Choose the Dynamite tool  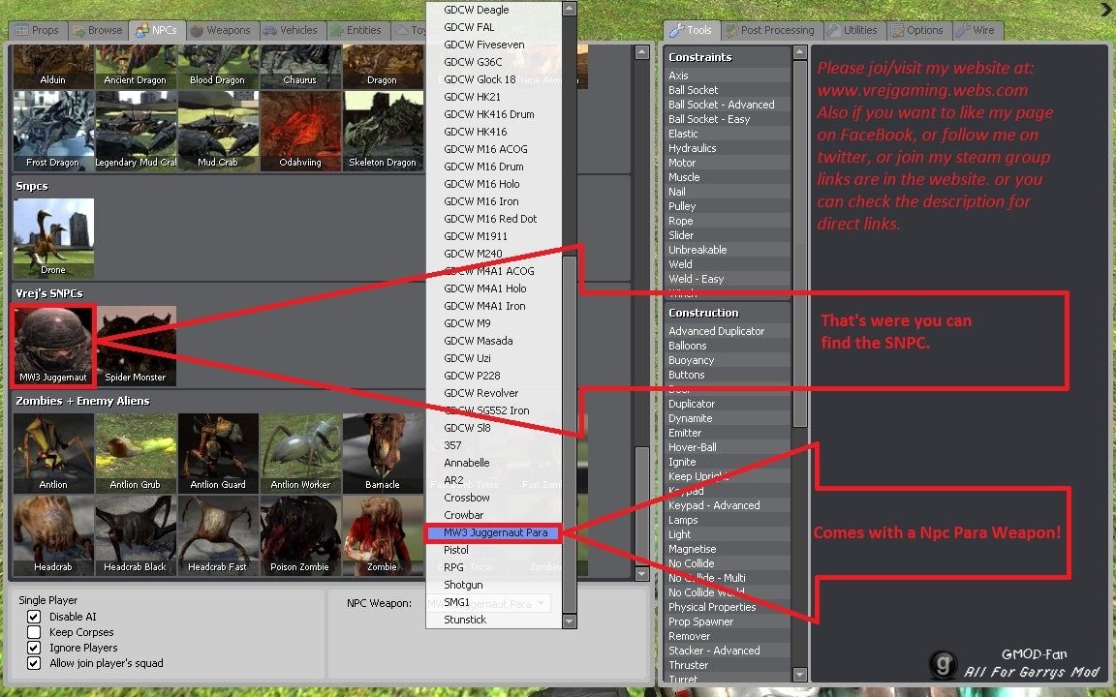click(x=728, y=419)
